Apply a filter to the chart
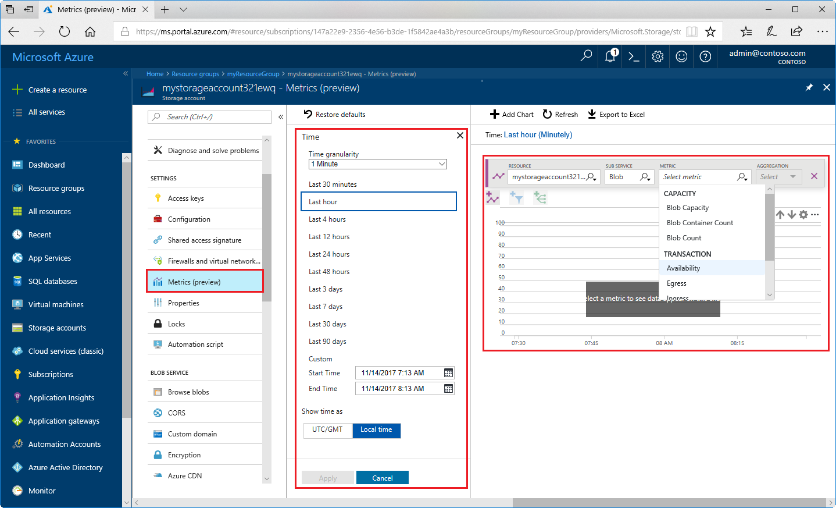 tap(517, 197)
